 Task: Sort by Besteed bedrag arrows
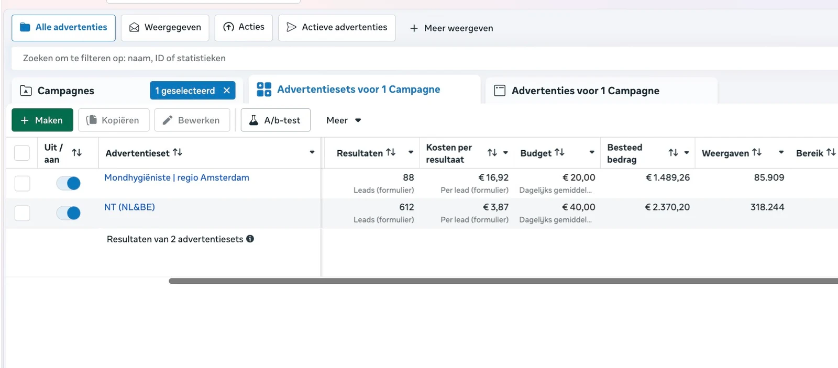(x=674, y=152)
